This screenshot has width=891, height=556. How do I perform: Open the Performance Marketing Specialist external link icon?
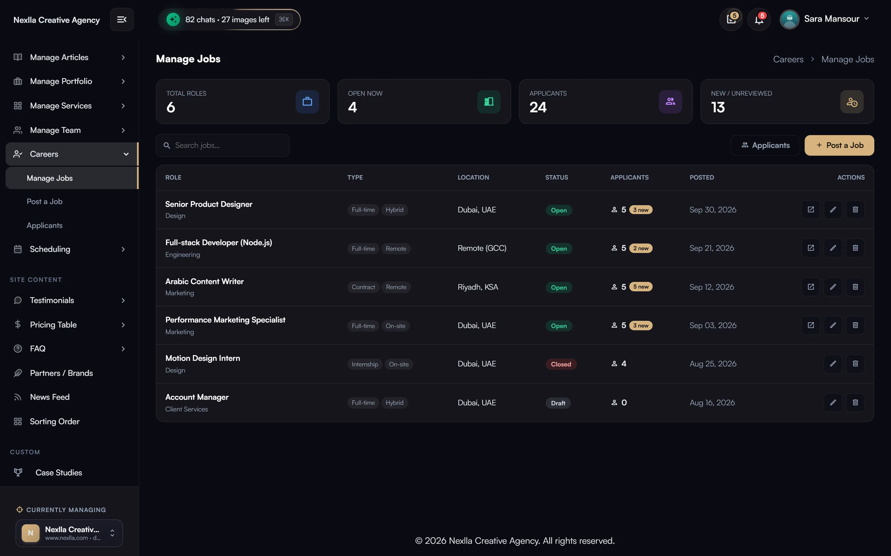811,325
